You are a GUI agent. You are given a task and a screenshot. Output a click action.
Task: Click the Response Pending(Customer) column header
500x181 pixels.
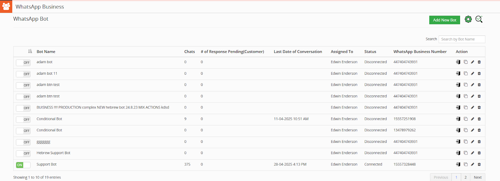pos(232,52)
